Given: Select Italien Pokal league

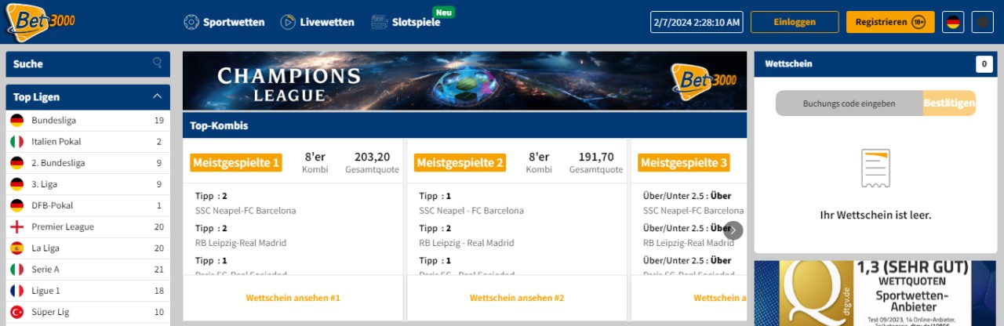Looking at the screenshot, I should [x=88, y=142].
